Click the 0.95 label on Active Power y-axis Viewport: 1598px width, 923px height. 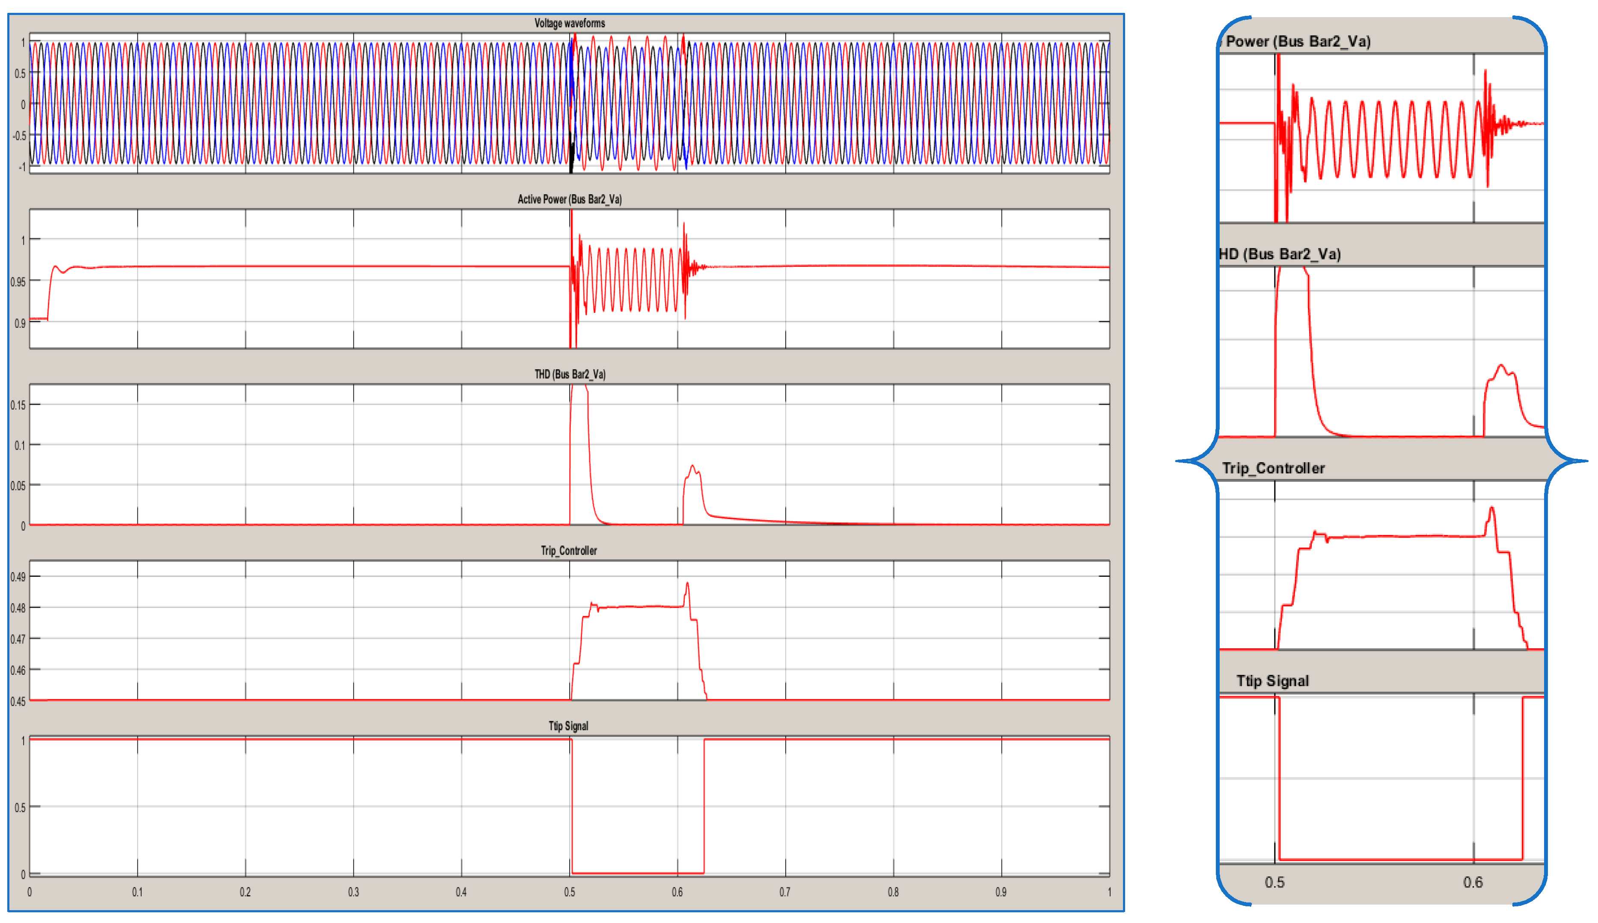click(18, 282)
